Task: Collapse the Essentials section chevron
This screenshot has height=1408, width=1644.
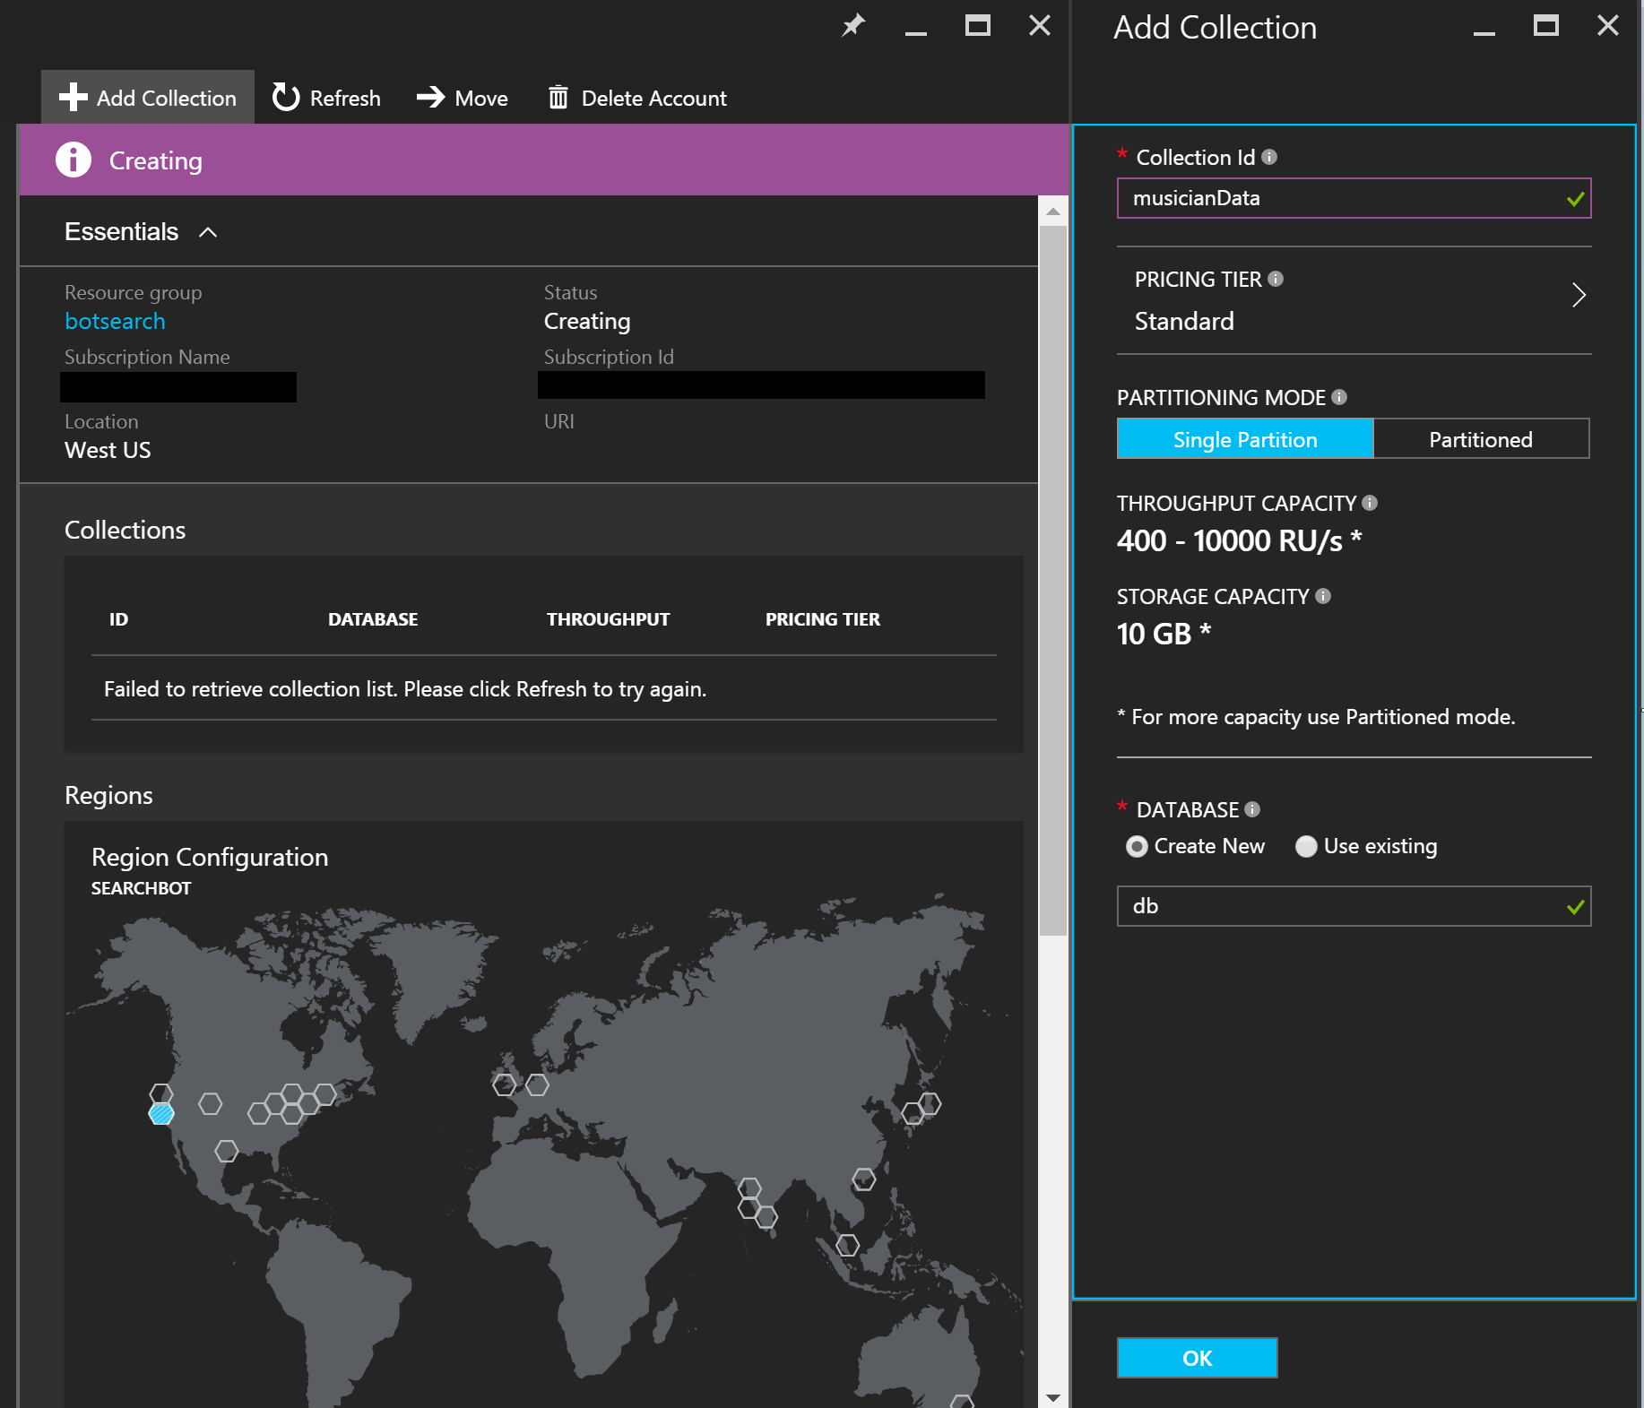Action: 208,232
